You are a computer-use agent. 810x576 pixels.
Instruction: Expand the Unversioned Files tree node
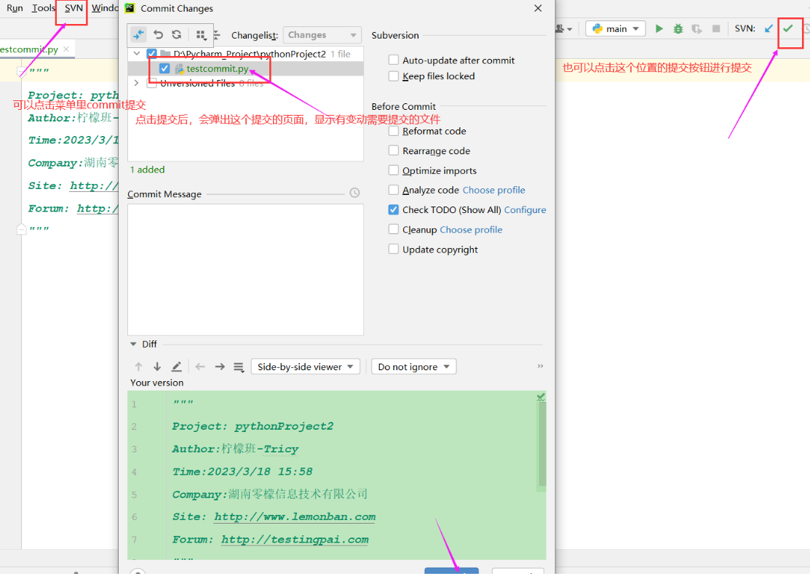point(136,83)
